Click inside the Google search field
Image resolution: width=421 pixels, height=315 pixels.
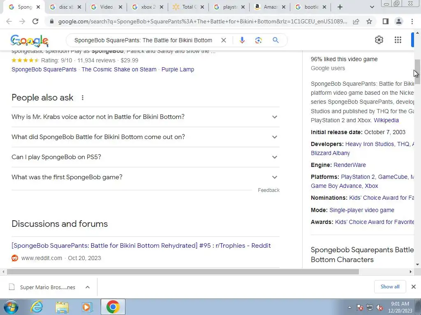click(143, 40)
